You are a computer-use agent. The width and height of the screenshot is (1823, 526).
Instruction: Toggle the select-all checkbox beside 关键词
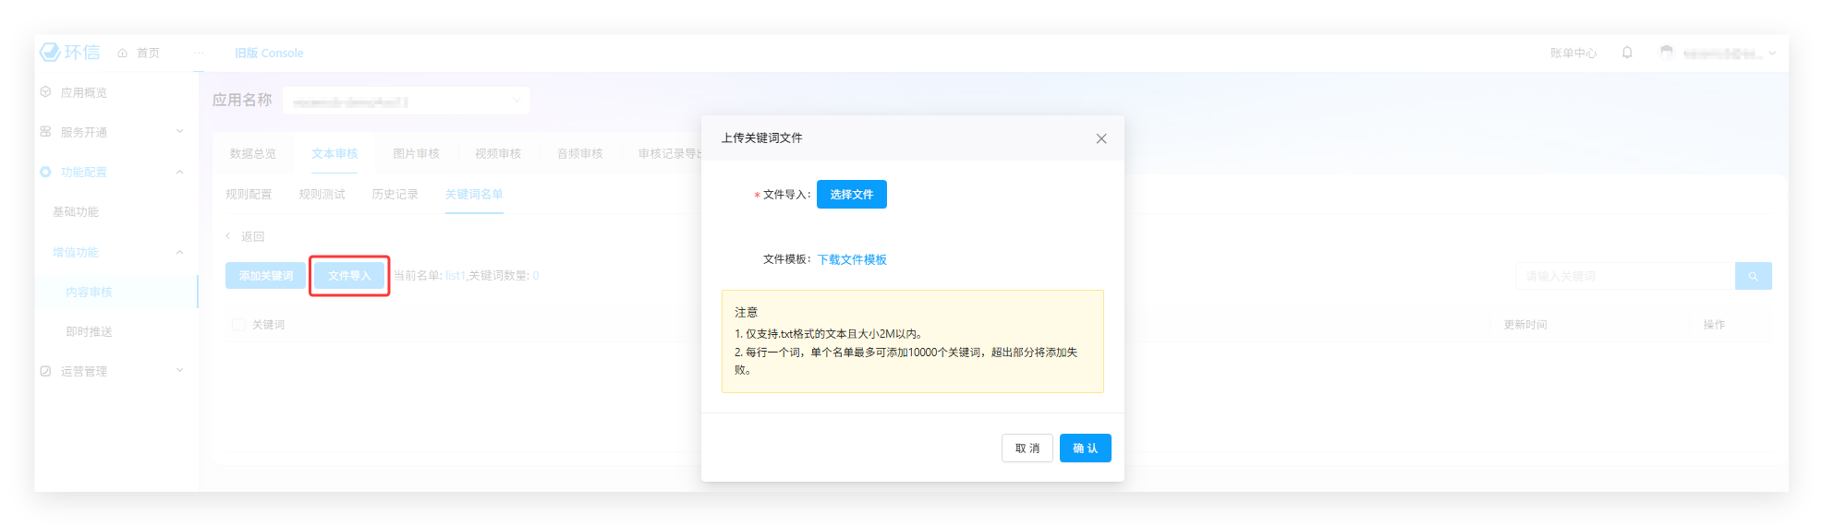click(238, 325)
